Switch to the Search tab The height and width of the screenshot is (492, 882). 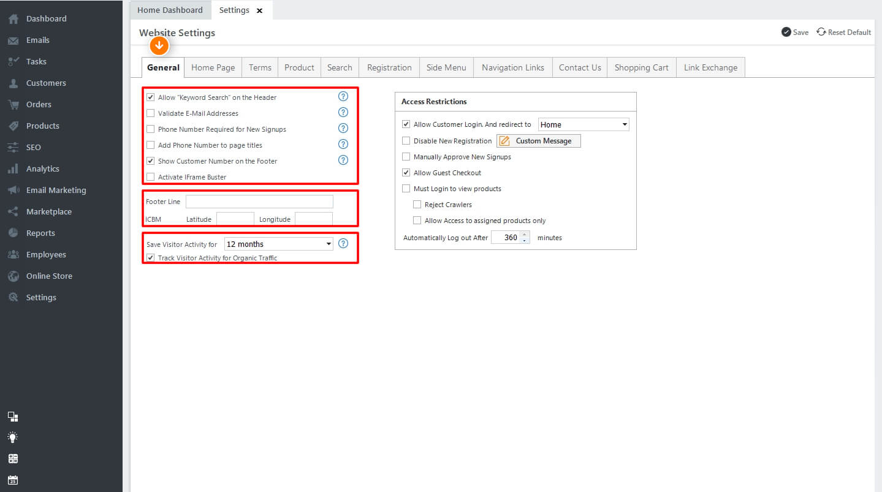(x=340, y=67)
